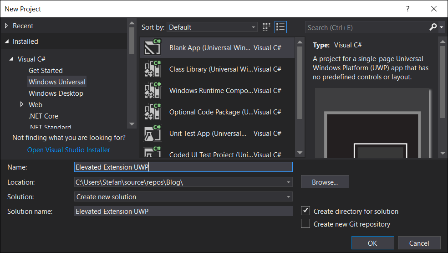Select the Unit Test App template icon

(x=153, y=133)
